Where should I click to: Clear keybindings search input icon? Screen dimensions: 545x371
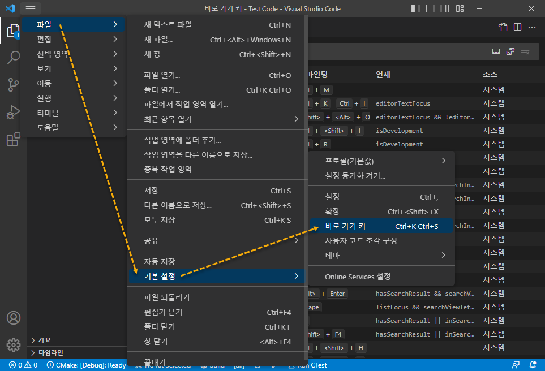[x=525, y=51]
